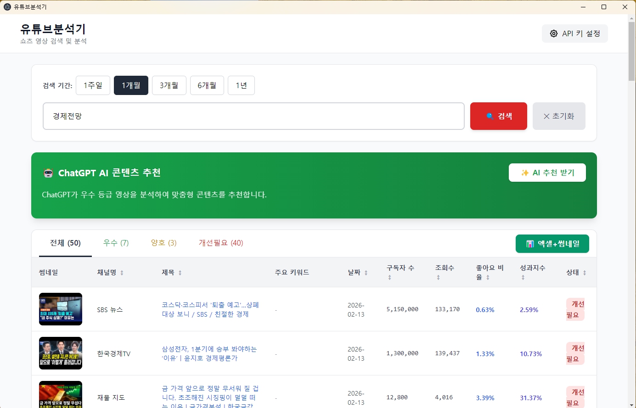This screenshot has width=636, height=408.
Task: Click the chart icon on 엑셀+썸네일 button
Action: [x=530, y=244]
